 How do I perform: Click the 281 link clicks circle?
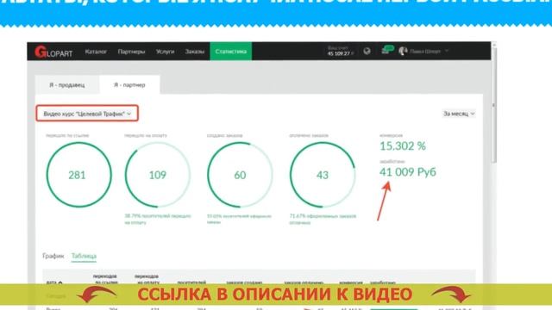(x=78, y=175)
